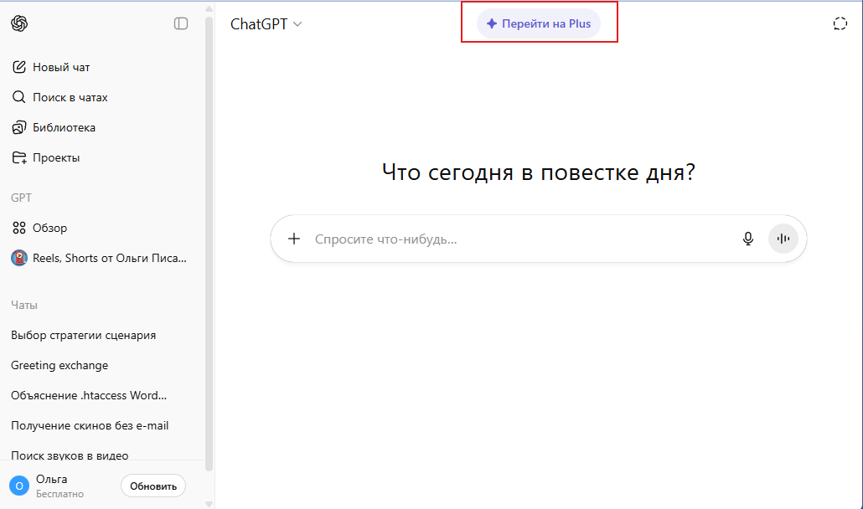This screenshot has width=863, height=509.
Task: Click the microphone dictation icon
Action: 748,239
